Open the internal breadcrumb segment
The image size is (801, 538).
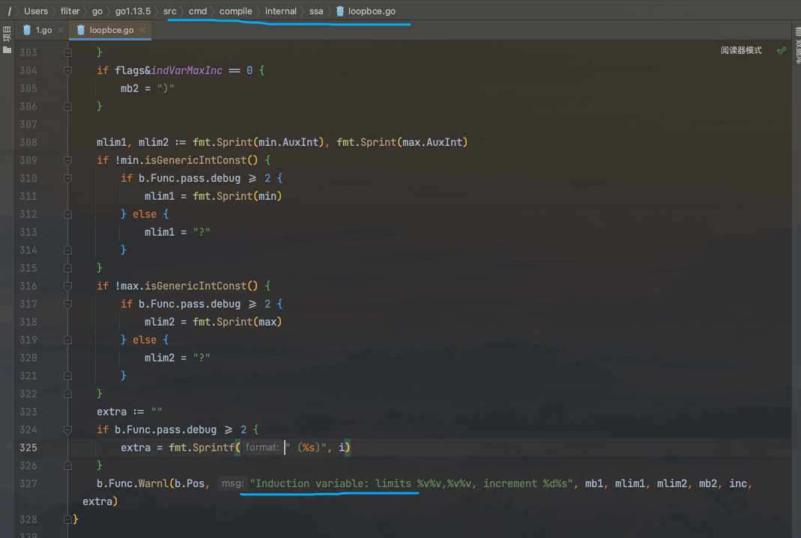tap(280, 10)
